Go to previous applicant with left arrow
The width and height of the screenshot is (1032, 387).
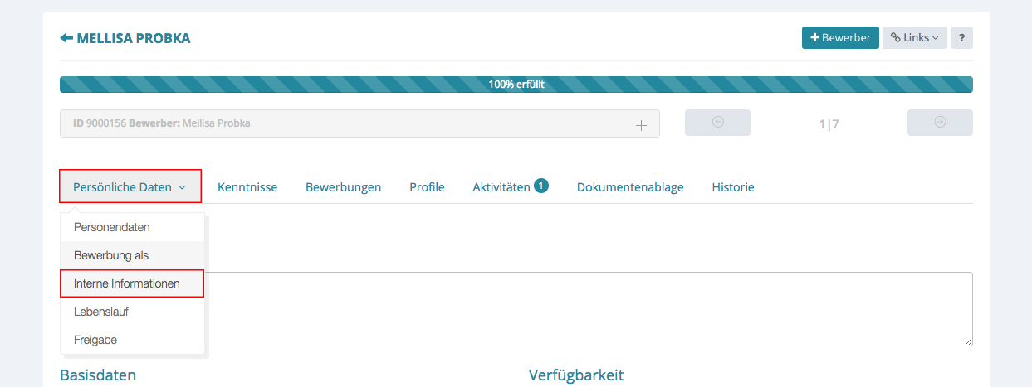pyautogui.click(x=717, y=123)
